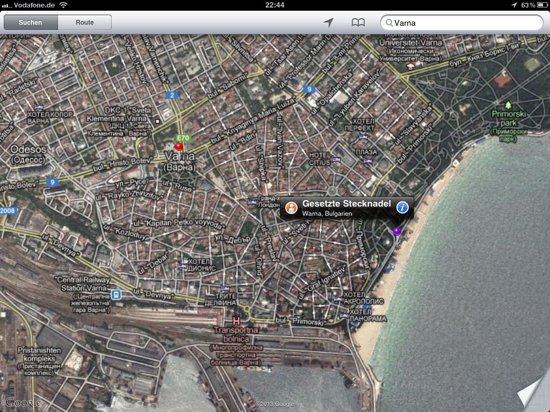This screenshot has height=412, width=550.
Task: Tap the current location arrow icon
Action: coord(328,23)
